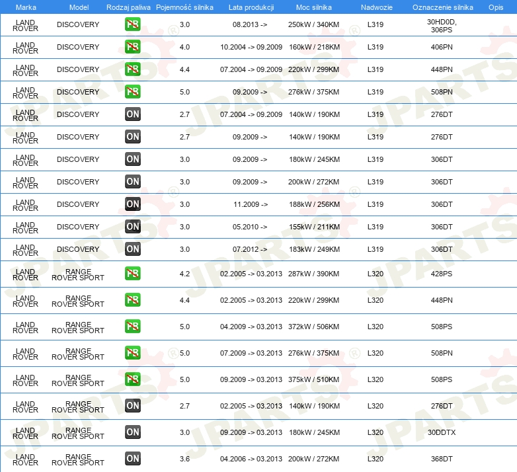Click the Opis column header
This screenshot has width=517, height=472.
tap(496, 7)
